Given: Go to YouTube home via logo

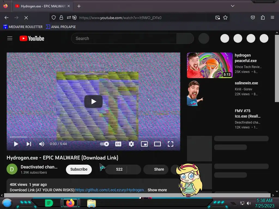Looking at the screenshot, I should click(x=32, y=38).
